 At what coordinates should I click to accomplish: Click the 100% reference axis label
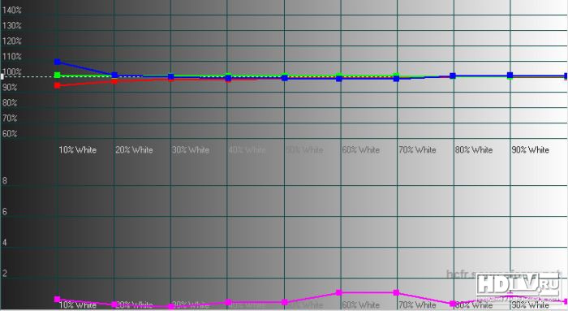tap(11, 71)
